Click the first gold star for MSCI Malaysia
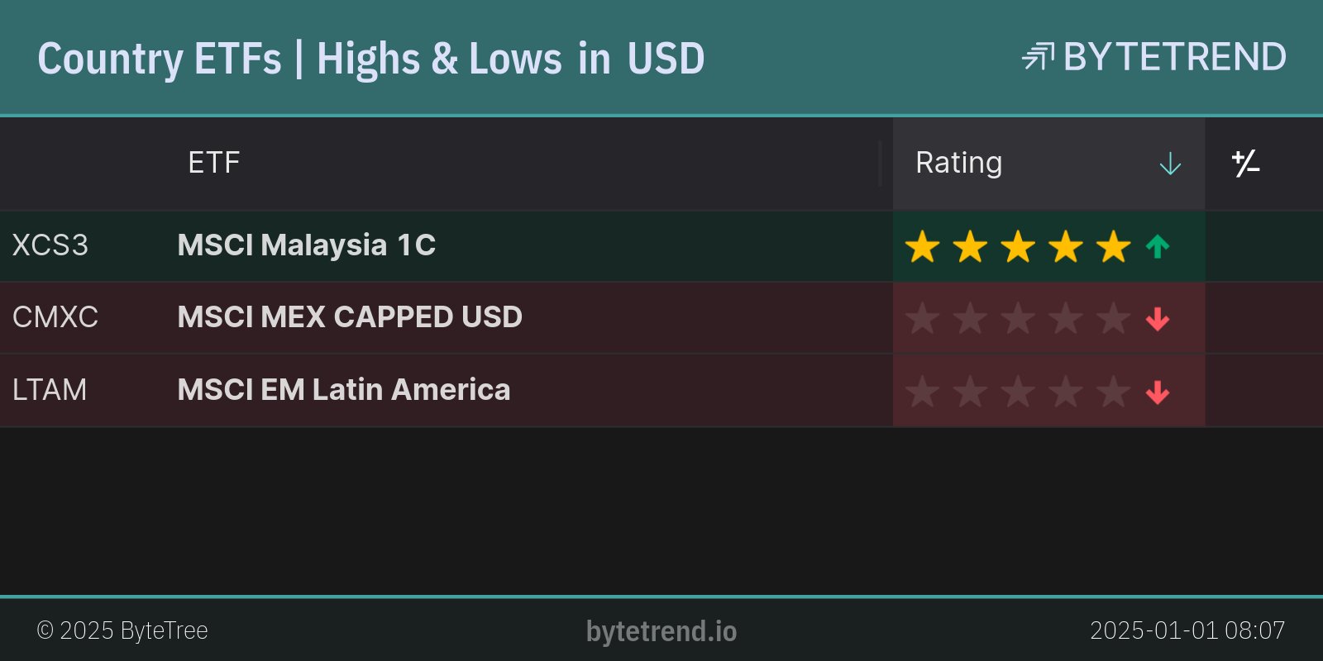This screenshot has height=661, width=1323. tap(922, 246)
